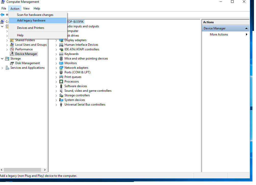Select Sound, video and game controllers
Screen dimensions: 256x185
pyautogui.click(x=88, y=91)
